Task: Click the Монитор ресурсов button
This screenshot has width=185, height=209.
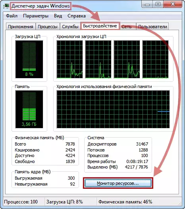Action: click(118, 183)
